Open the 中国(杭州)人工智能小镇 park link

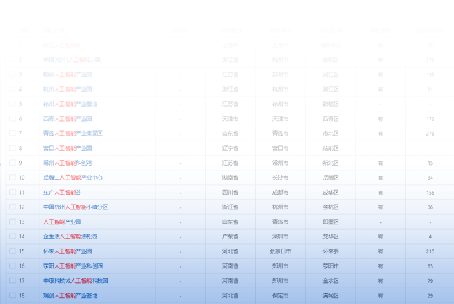tap(72, 60)
